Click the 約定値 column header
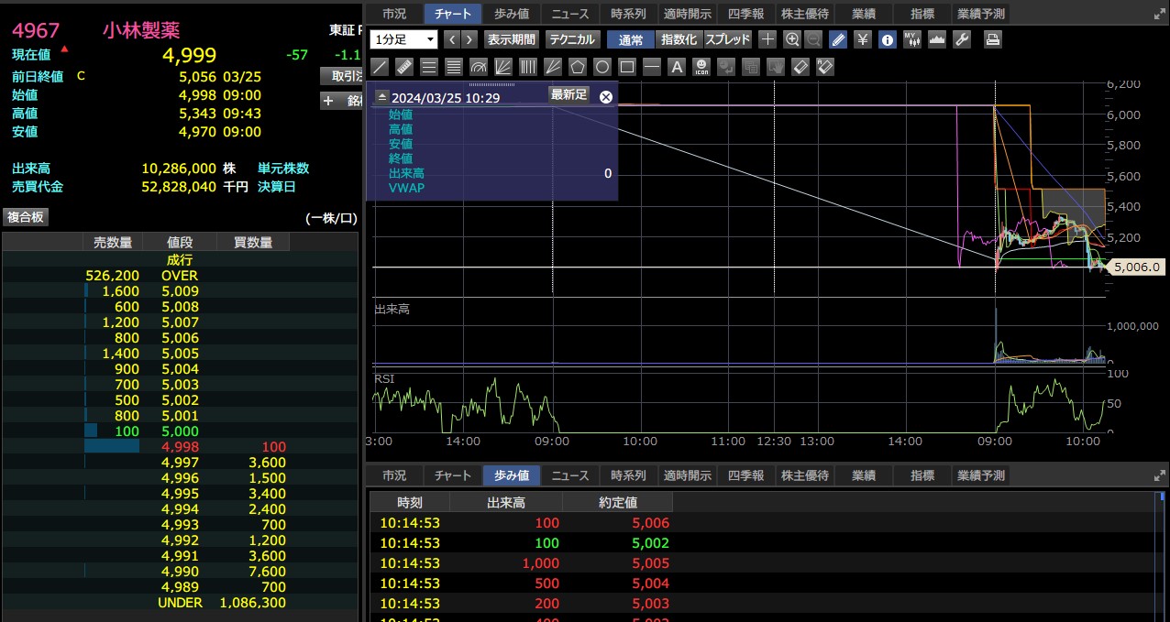 (617, 502)
